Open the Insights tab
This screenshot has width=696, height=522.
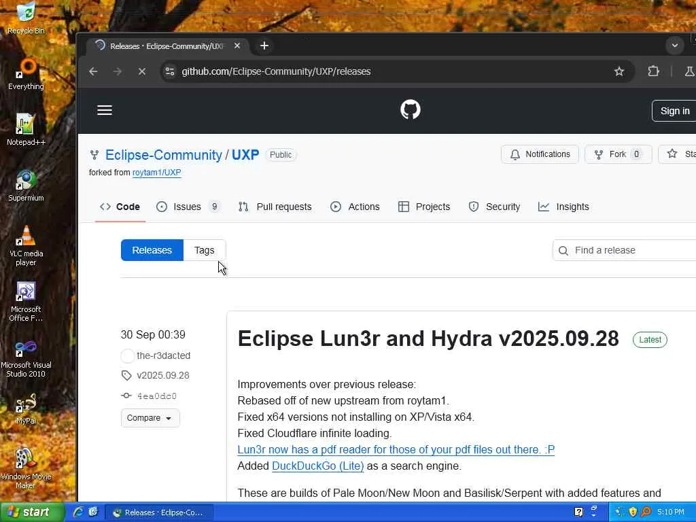[563, 207]
